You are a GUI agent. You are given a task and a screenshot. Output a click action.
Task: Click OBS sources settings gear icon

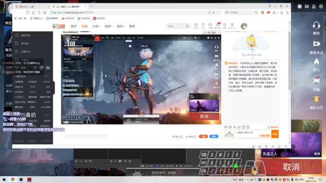(120, 161)
